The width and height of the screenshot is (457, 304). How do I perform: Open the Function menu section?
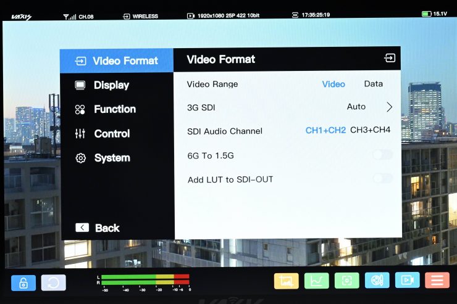tap(114, 109)
